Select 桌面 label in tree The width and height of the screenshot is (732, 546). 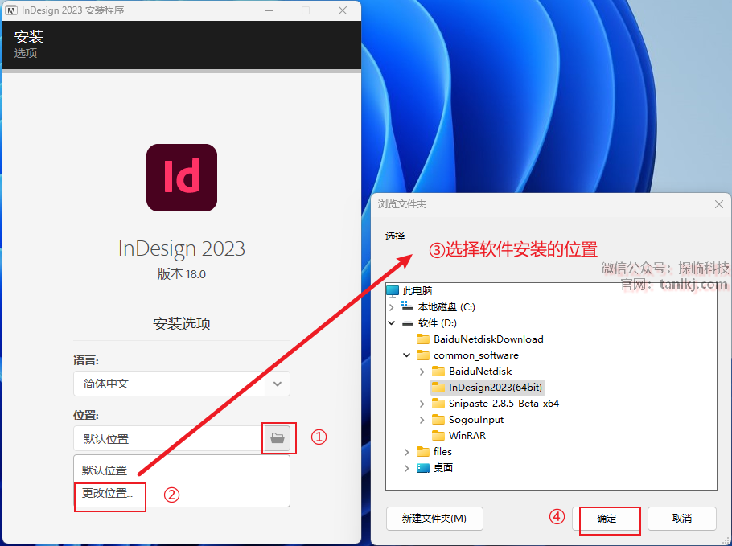pyautogui.click(x=443, y=468)
